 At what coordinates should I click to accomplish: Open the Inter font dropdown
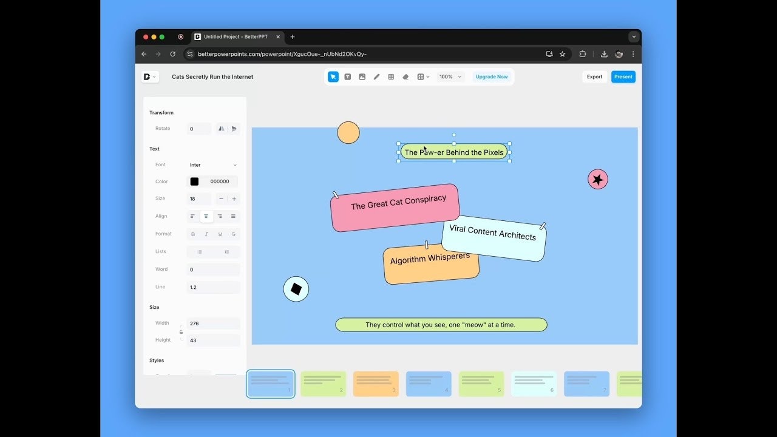point(213,165)
